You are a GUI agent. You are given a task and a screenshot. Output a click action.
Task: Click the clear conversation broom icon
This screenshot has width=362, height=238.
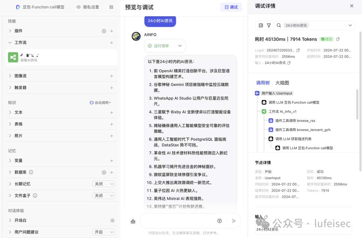[133, 221]
